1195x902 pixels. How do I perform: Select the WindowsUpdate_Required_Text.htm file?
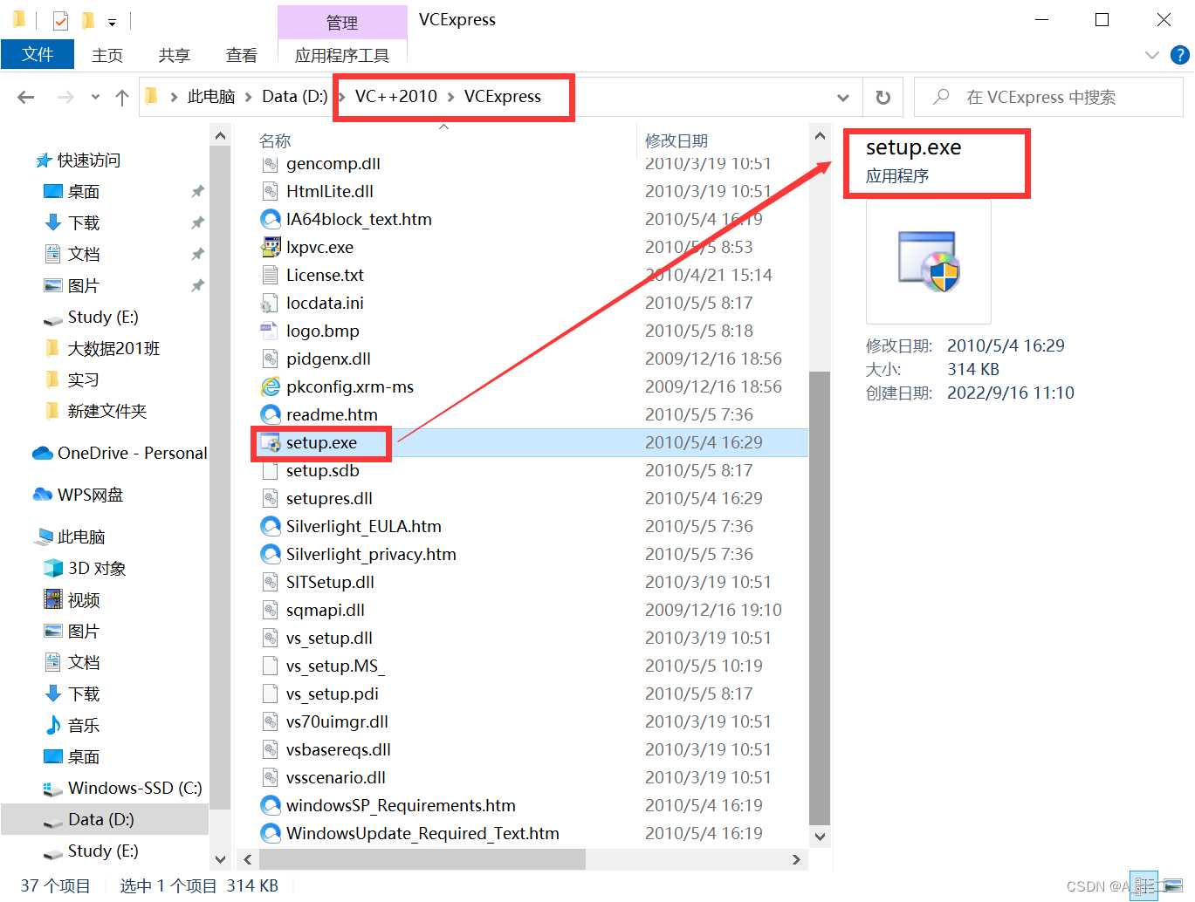tap(422, 833)
